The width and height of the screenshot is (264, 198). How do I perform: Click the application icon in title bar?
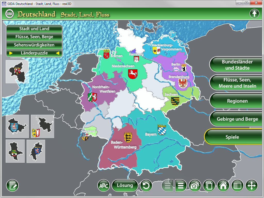4,4
